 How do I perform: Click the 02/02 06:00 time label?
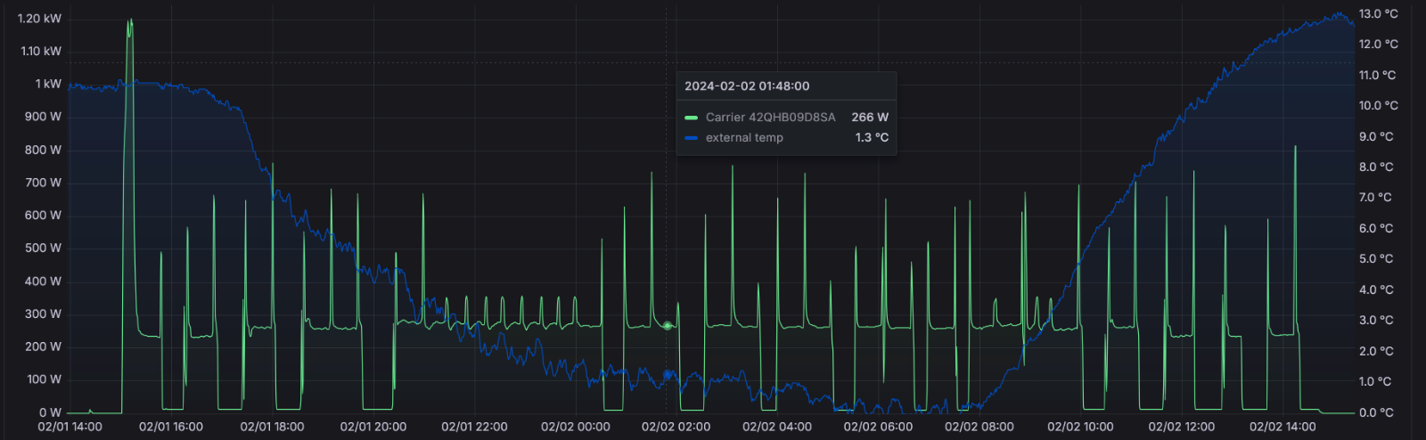coord(878,428)
